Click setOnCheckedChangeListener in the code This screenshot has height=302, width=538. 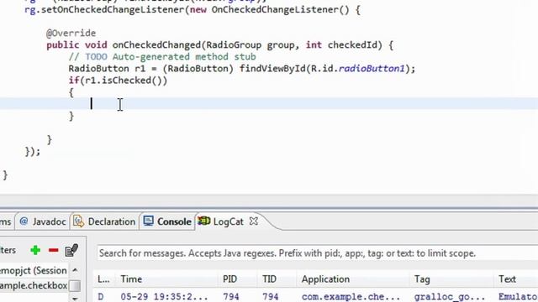click(113, 9)
